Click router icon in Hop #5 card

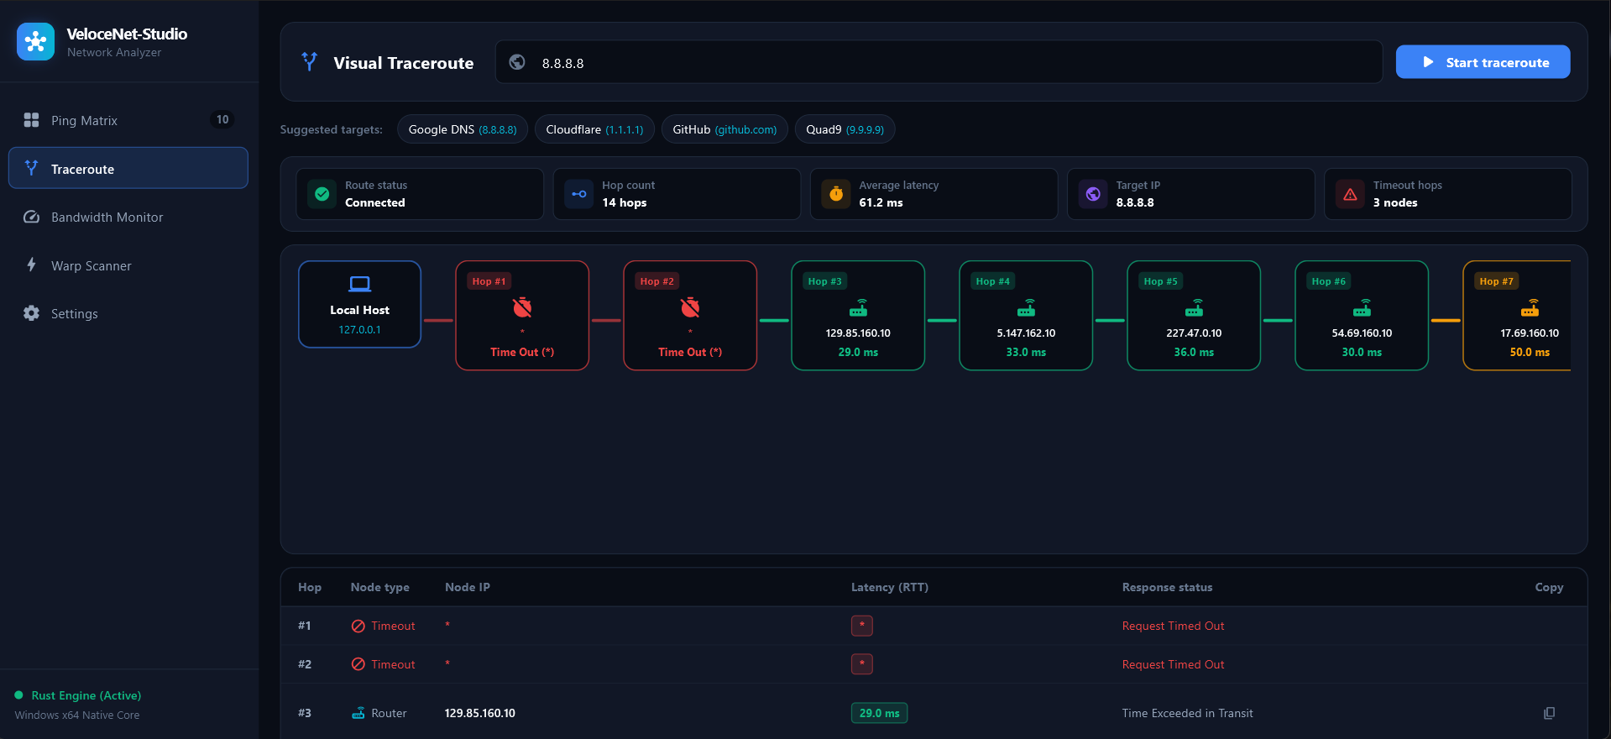(x=1194, y=307)
